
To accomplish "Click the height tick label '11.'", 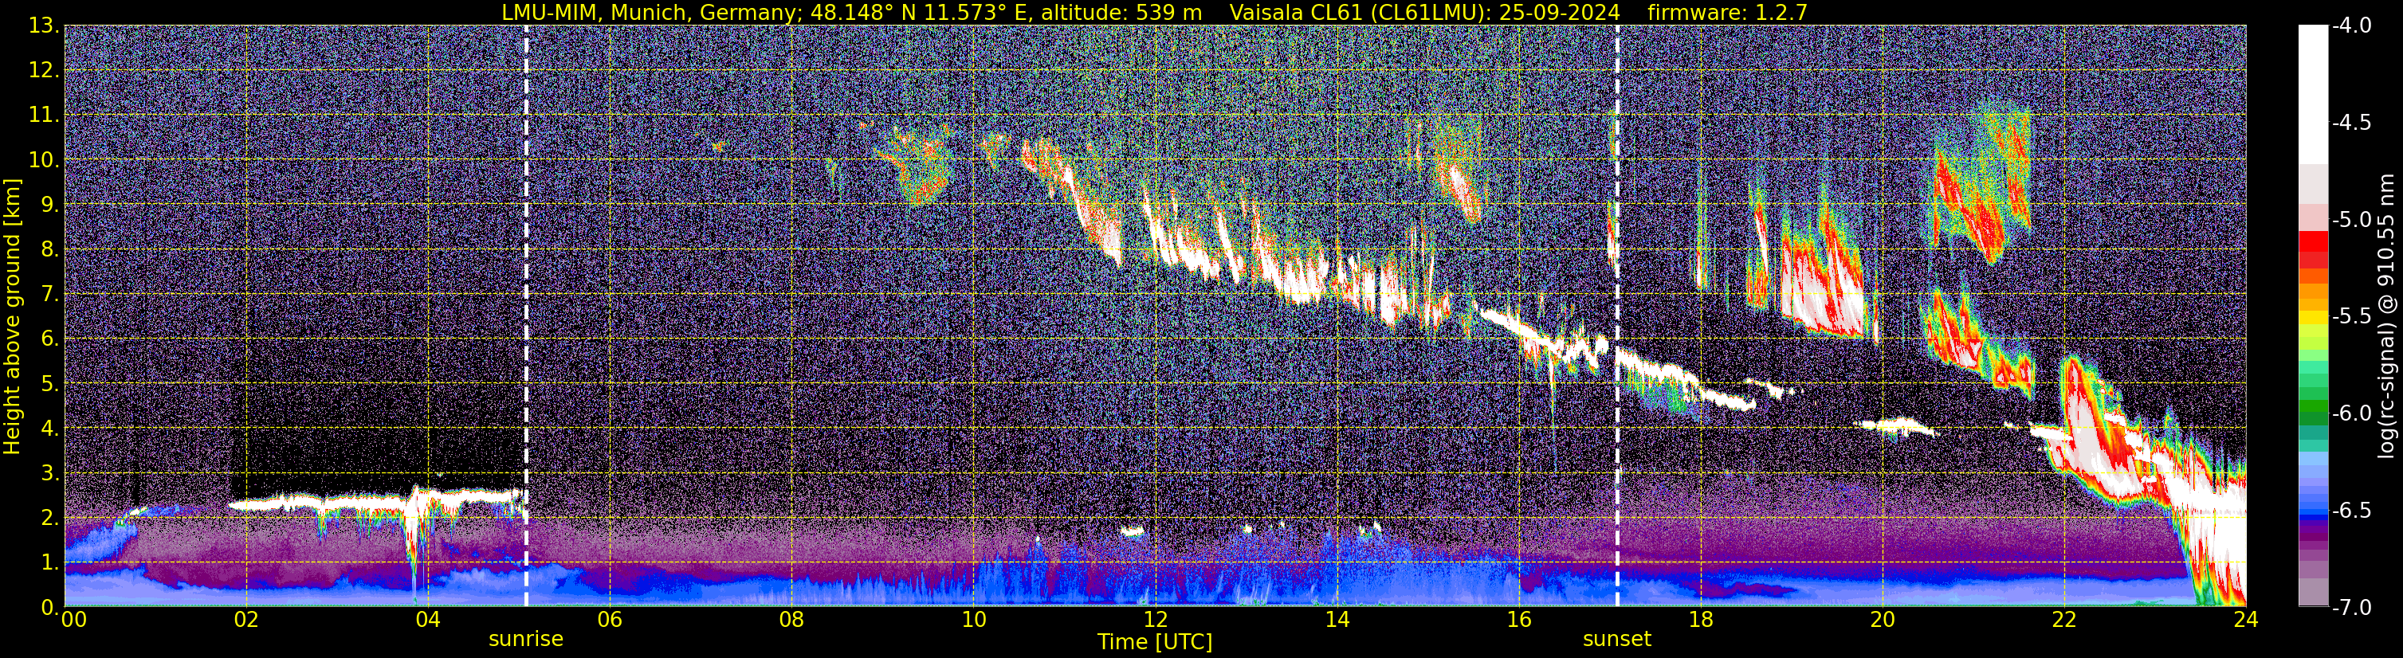I will (x=44, y=115).
